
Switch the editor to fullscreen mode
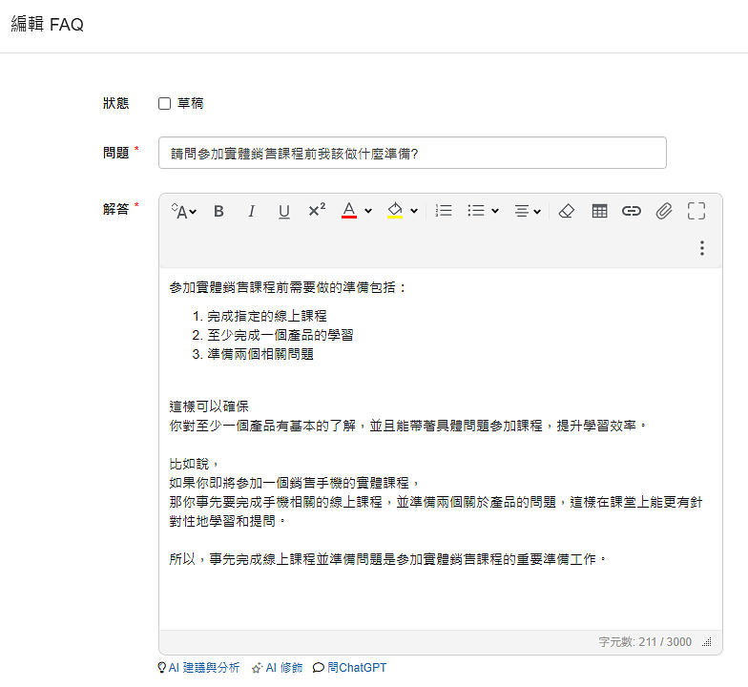pyautogui.click(x=696, y=211)
